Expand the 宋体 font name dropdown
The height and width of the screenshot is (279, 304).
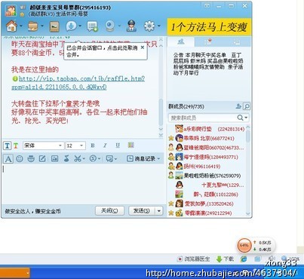[60, 146]
